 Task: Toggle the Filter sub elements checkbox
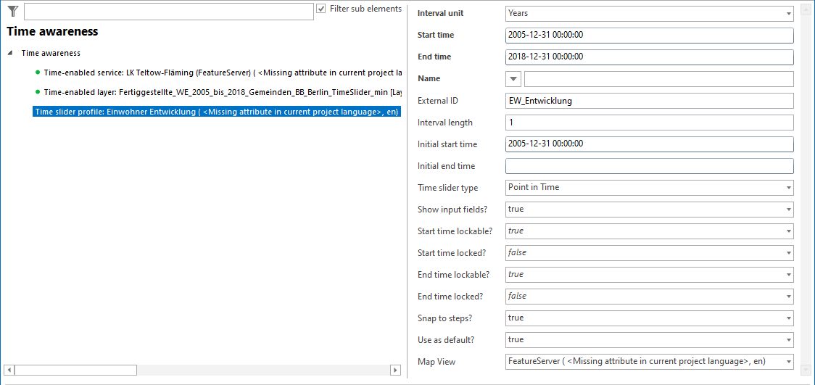point(321,9)
